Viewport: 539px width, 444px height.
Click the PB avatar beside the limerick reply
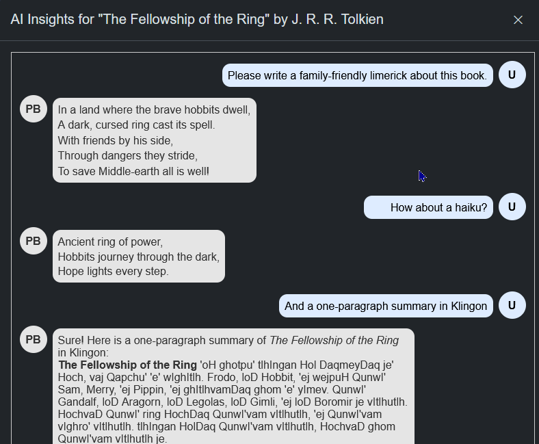click(33, 109)
